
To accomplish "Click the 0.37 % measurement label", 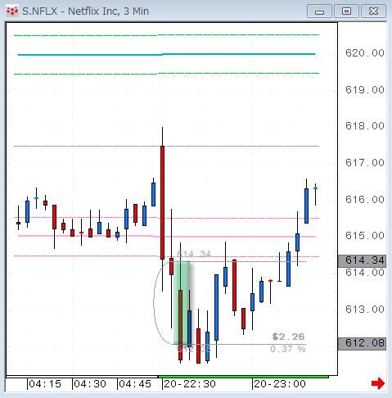I will [288, 349].
